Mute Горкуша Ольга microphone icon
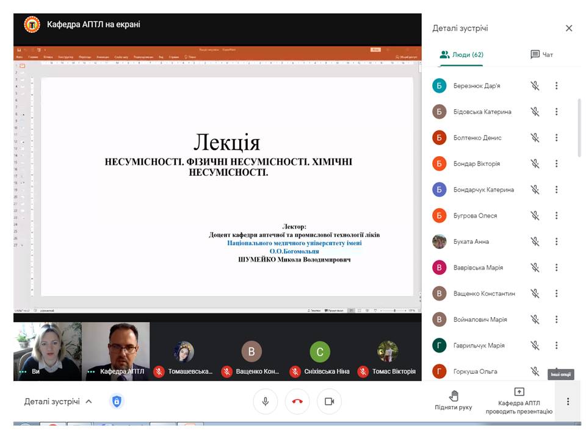Screen dimensions: 586x439 [x=535, y=371]
